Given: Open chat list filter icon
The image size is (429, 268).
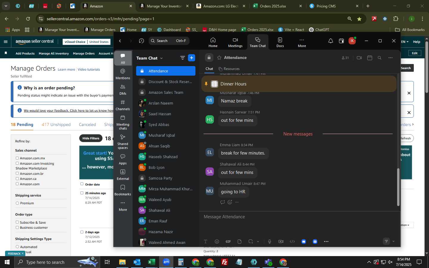Looking at the screenshot, I should coord(182,58).
